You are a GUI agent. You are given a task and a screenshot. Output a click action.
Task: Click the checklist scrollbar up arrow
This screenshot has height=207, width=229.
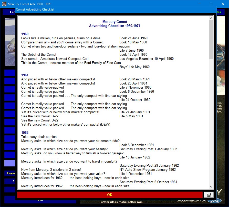tap(211, 18)
